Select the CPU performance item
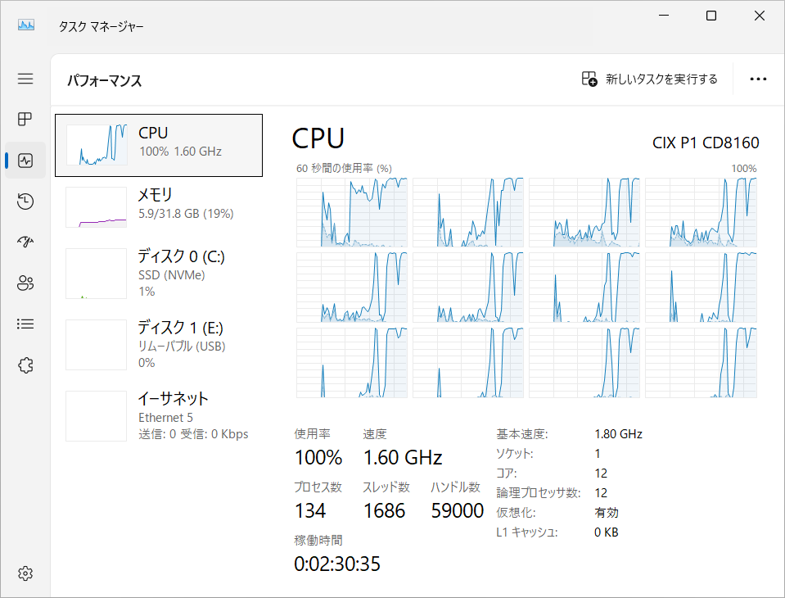Image resolution: width=785 pixels, height=598 pixels. pyautogui.click(x=159, y=145)
